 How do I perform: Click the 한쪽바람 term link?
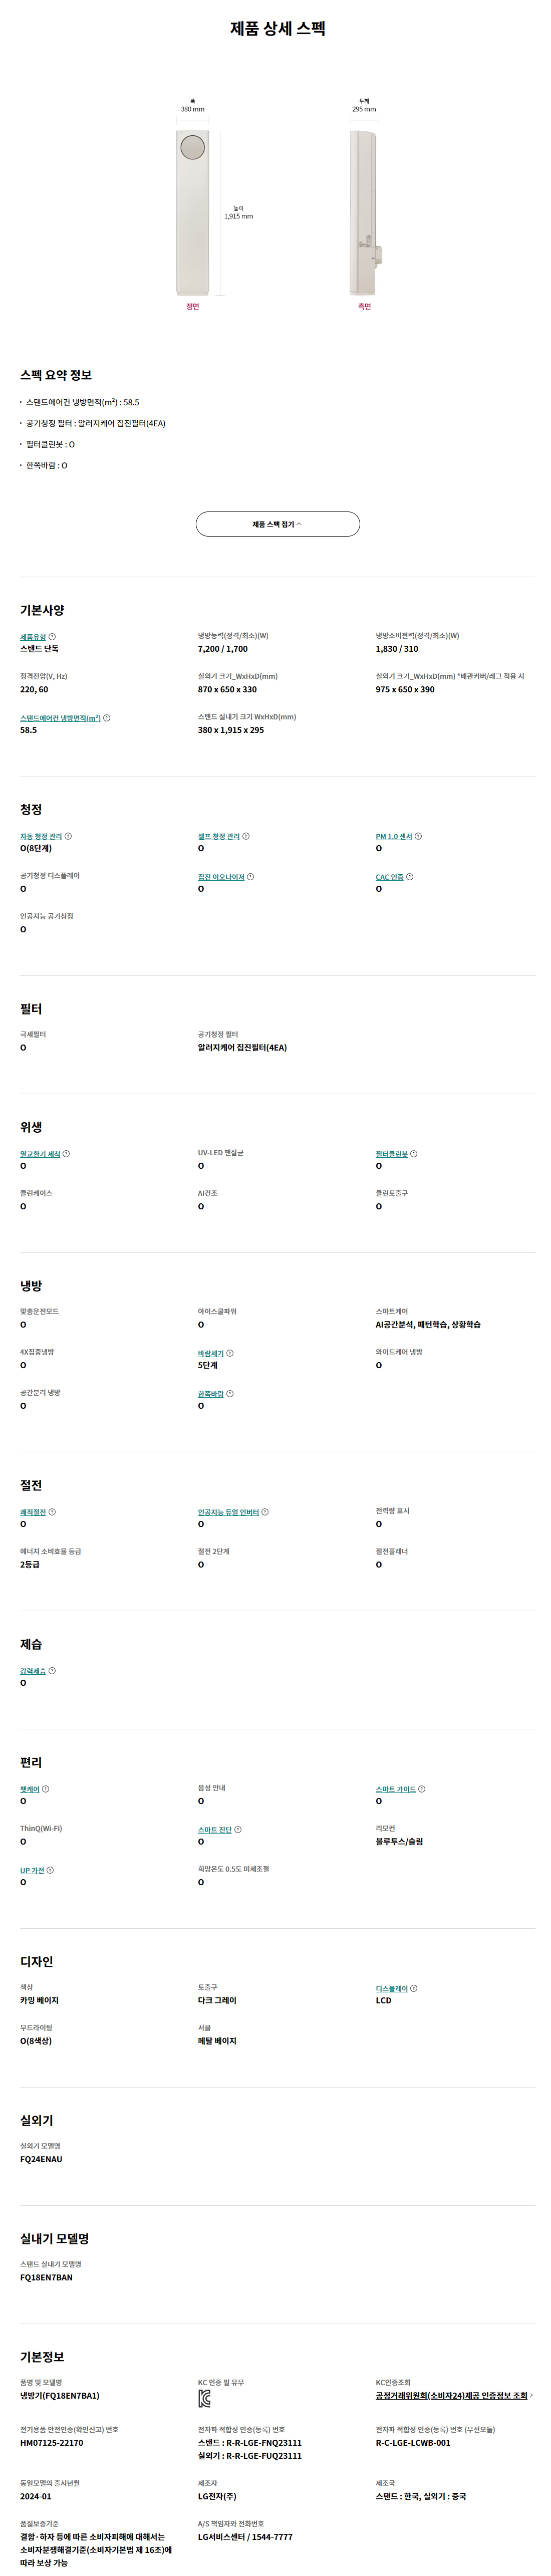(211, 1394)
